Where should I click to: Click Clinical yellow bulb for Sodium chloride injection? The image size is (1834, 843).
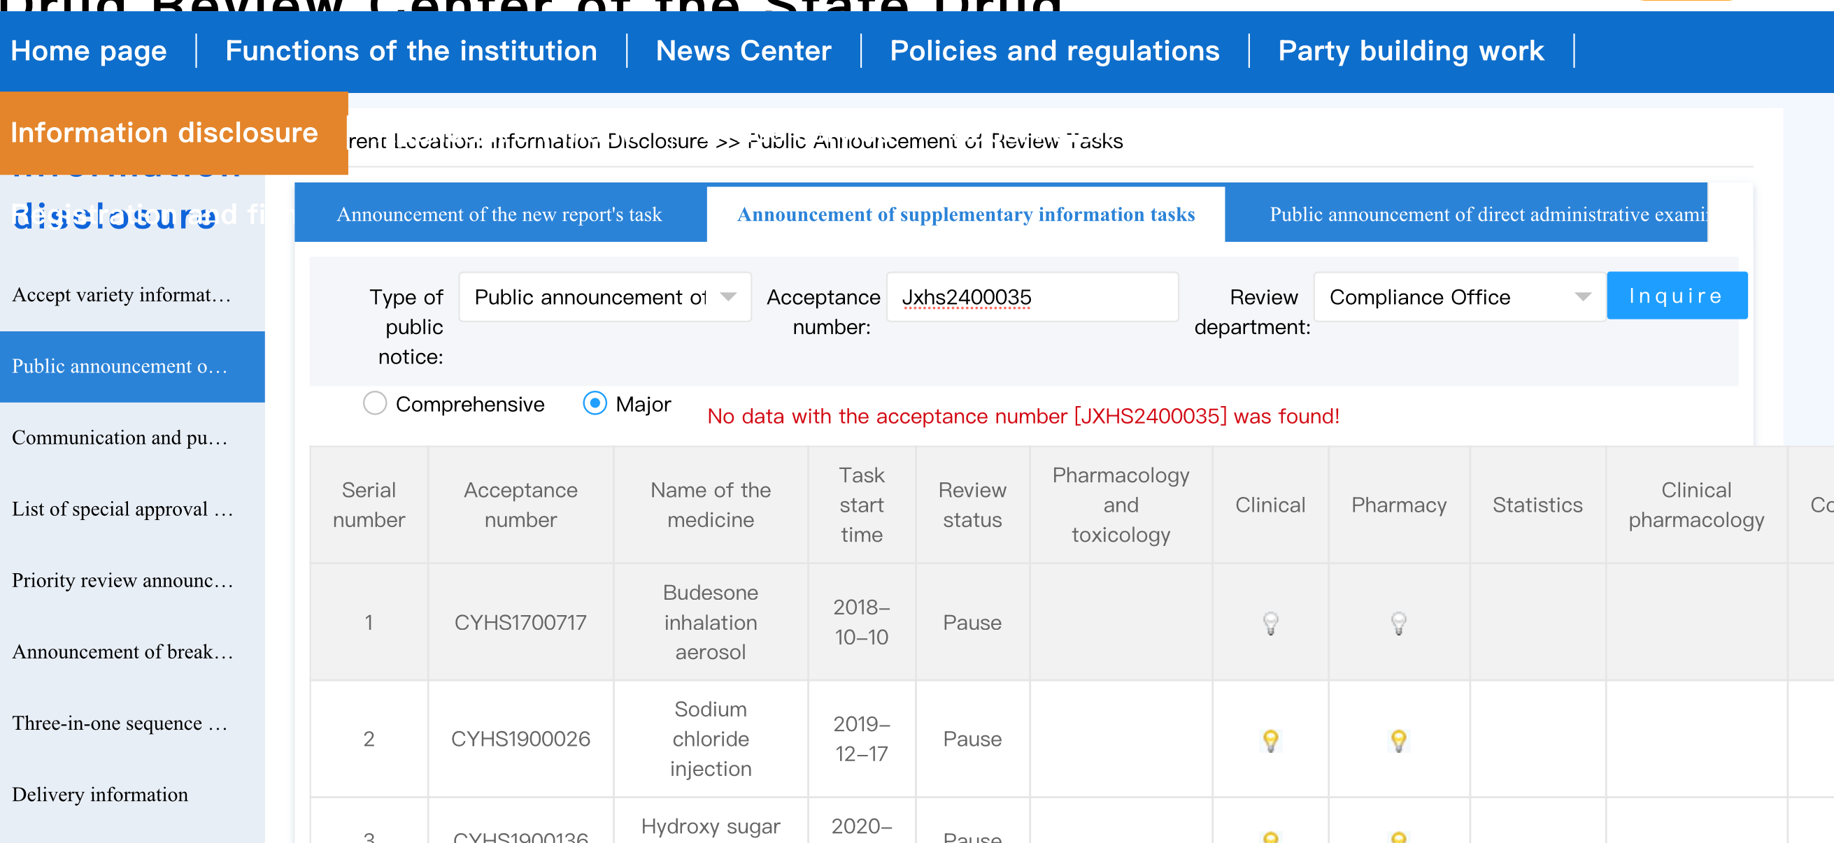pos(1270,740)
